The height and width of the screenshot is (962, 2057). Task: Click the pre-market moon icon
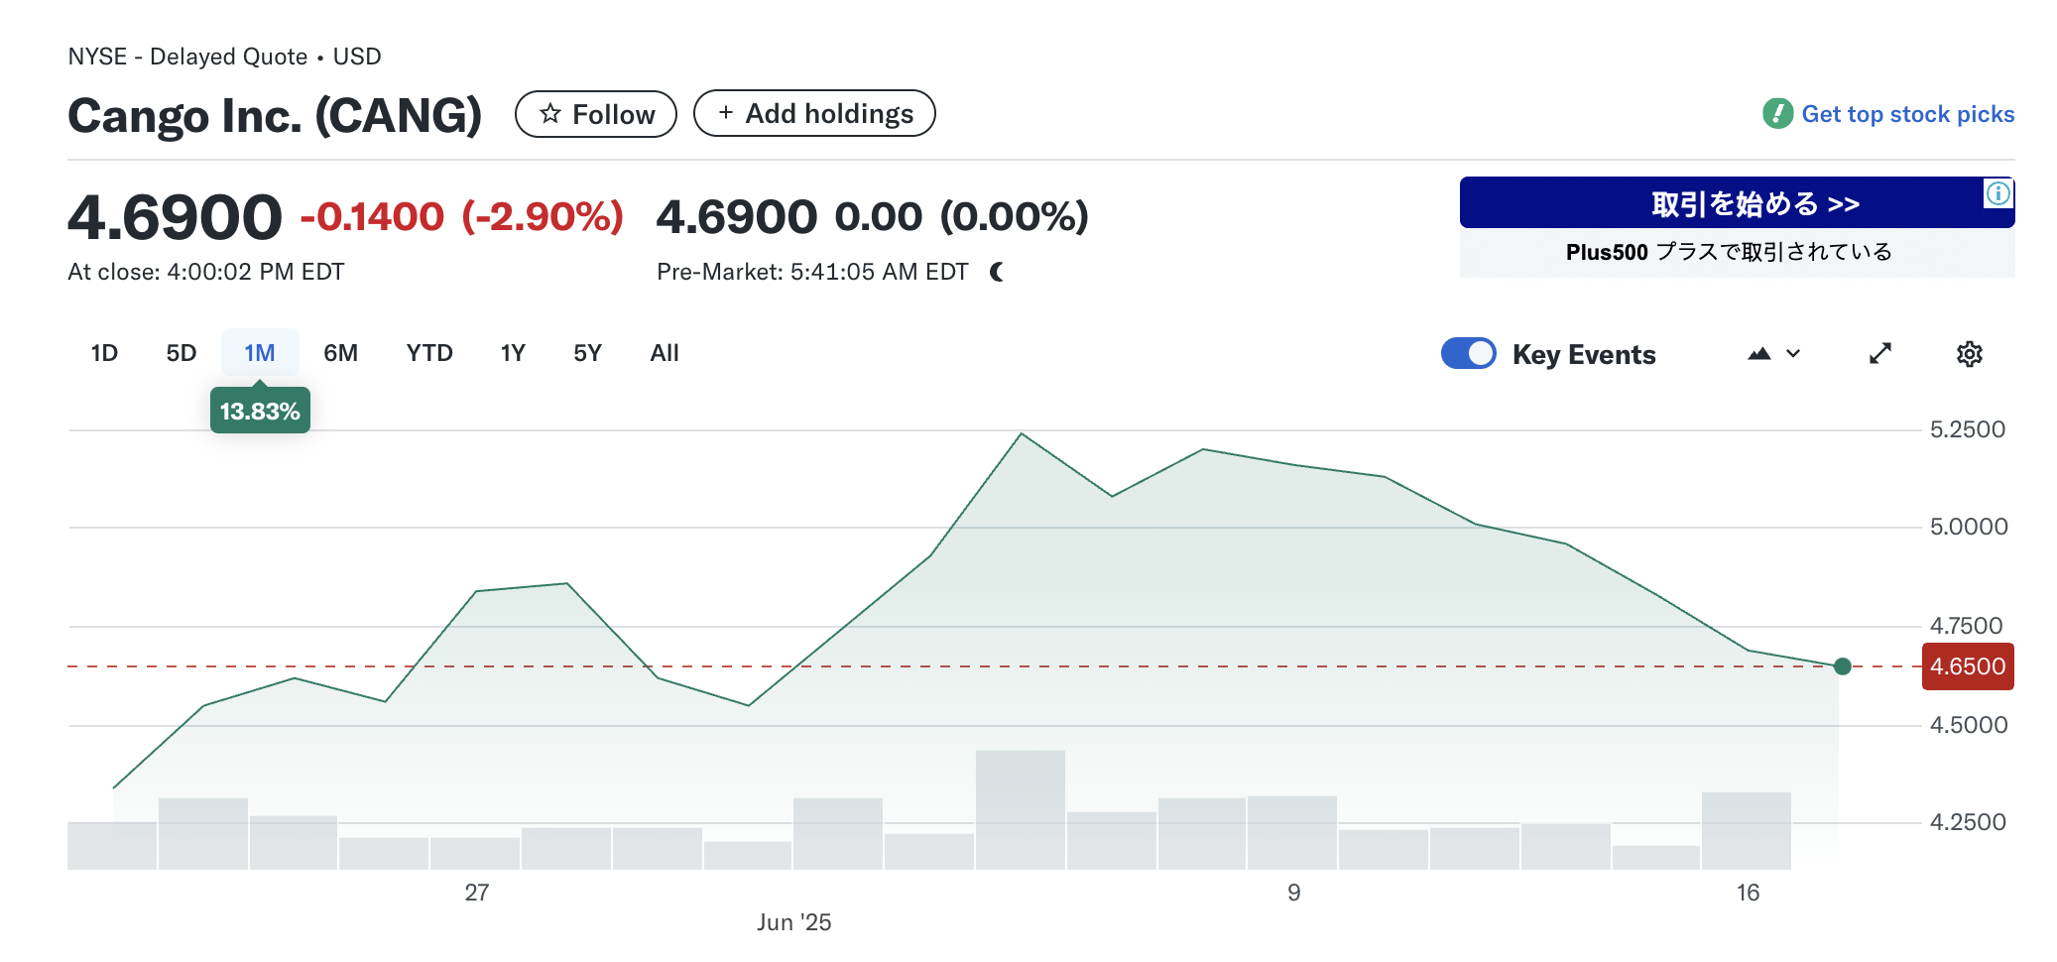pyautogui.click(x=997, y=272)
